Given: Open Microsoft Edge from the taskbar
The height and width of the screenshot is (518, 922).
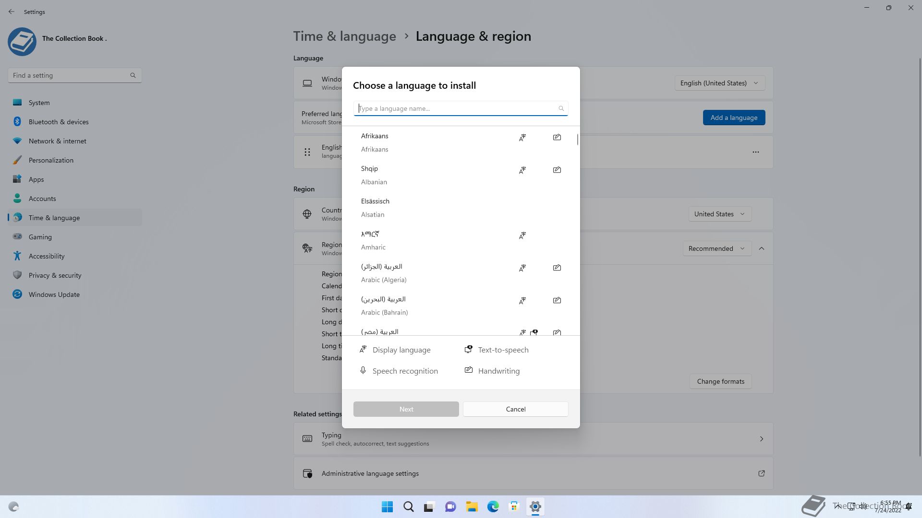Looking at the screenshot, I should [493, 506].
